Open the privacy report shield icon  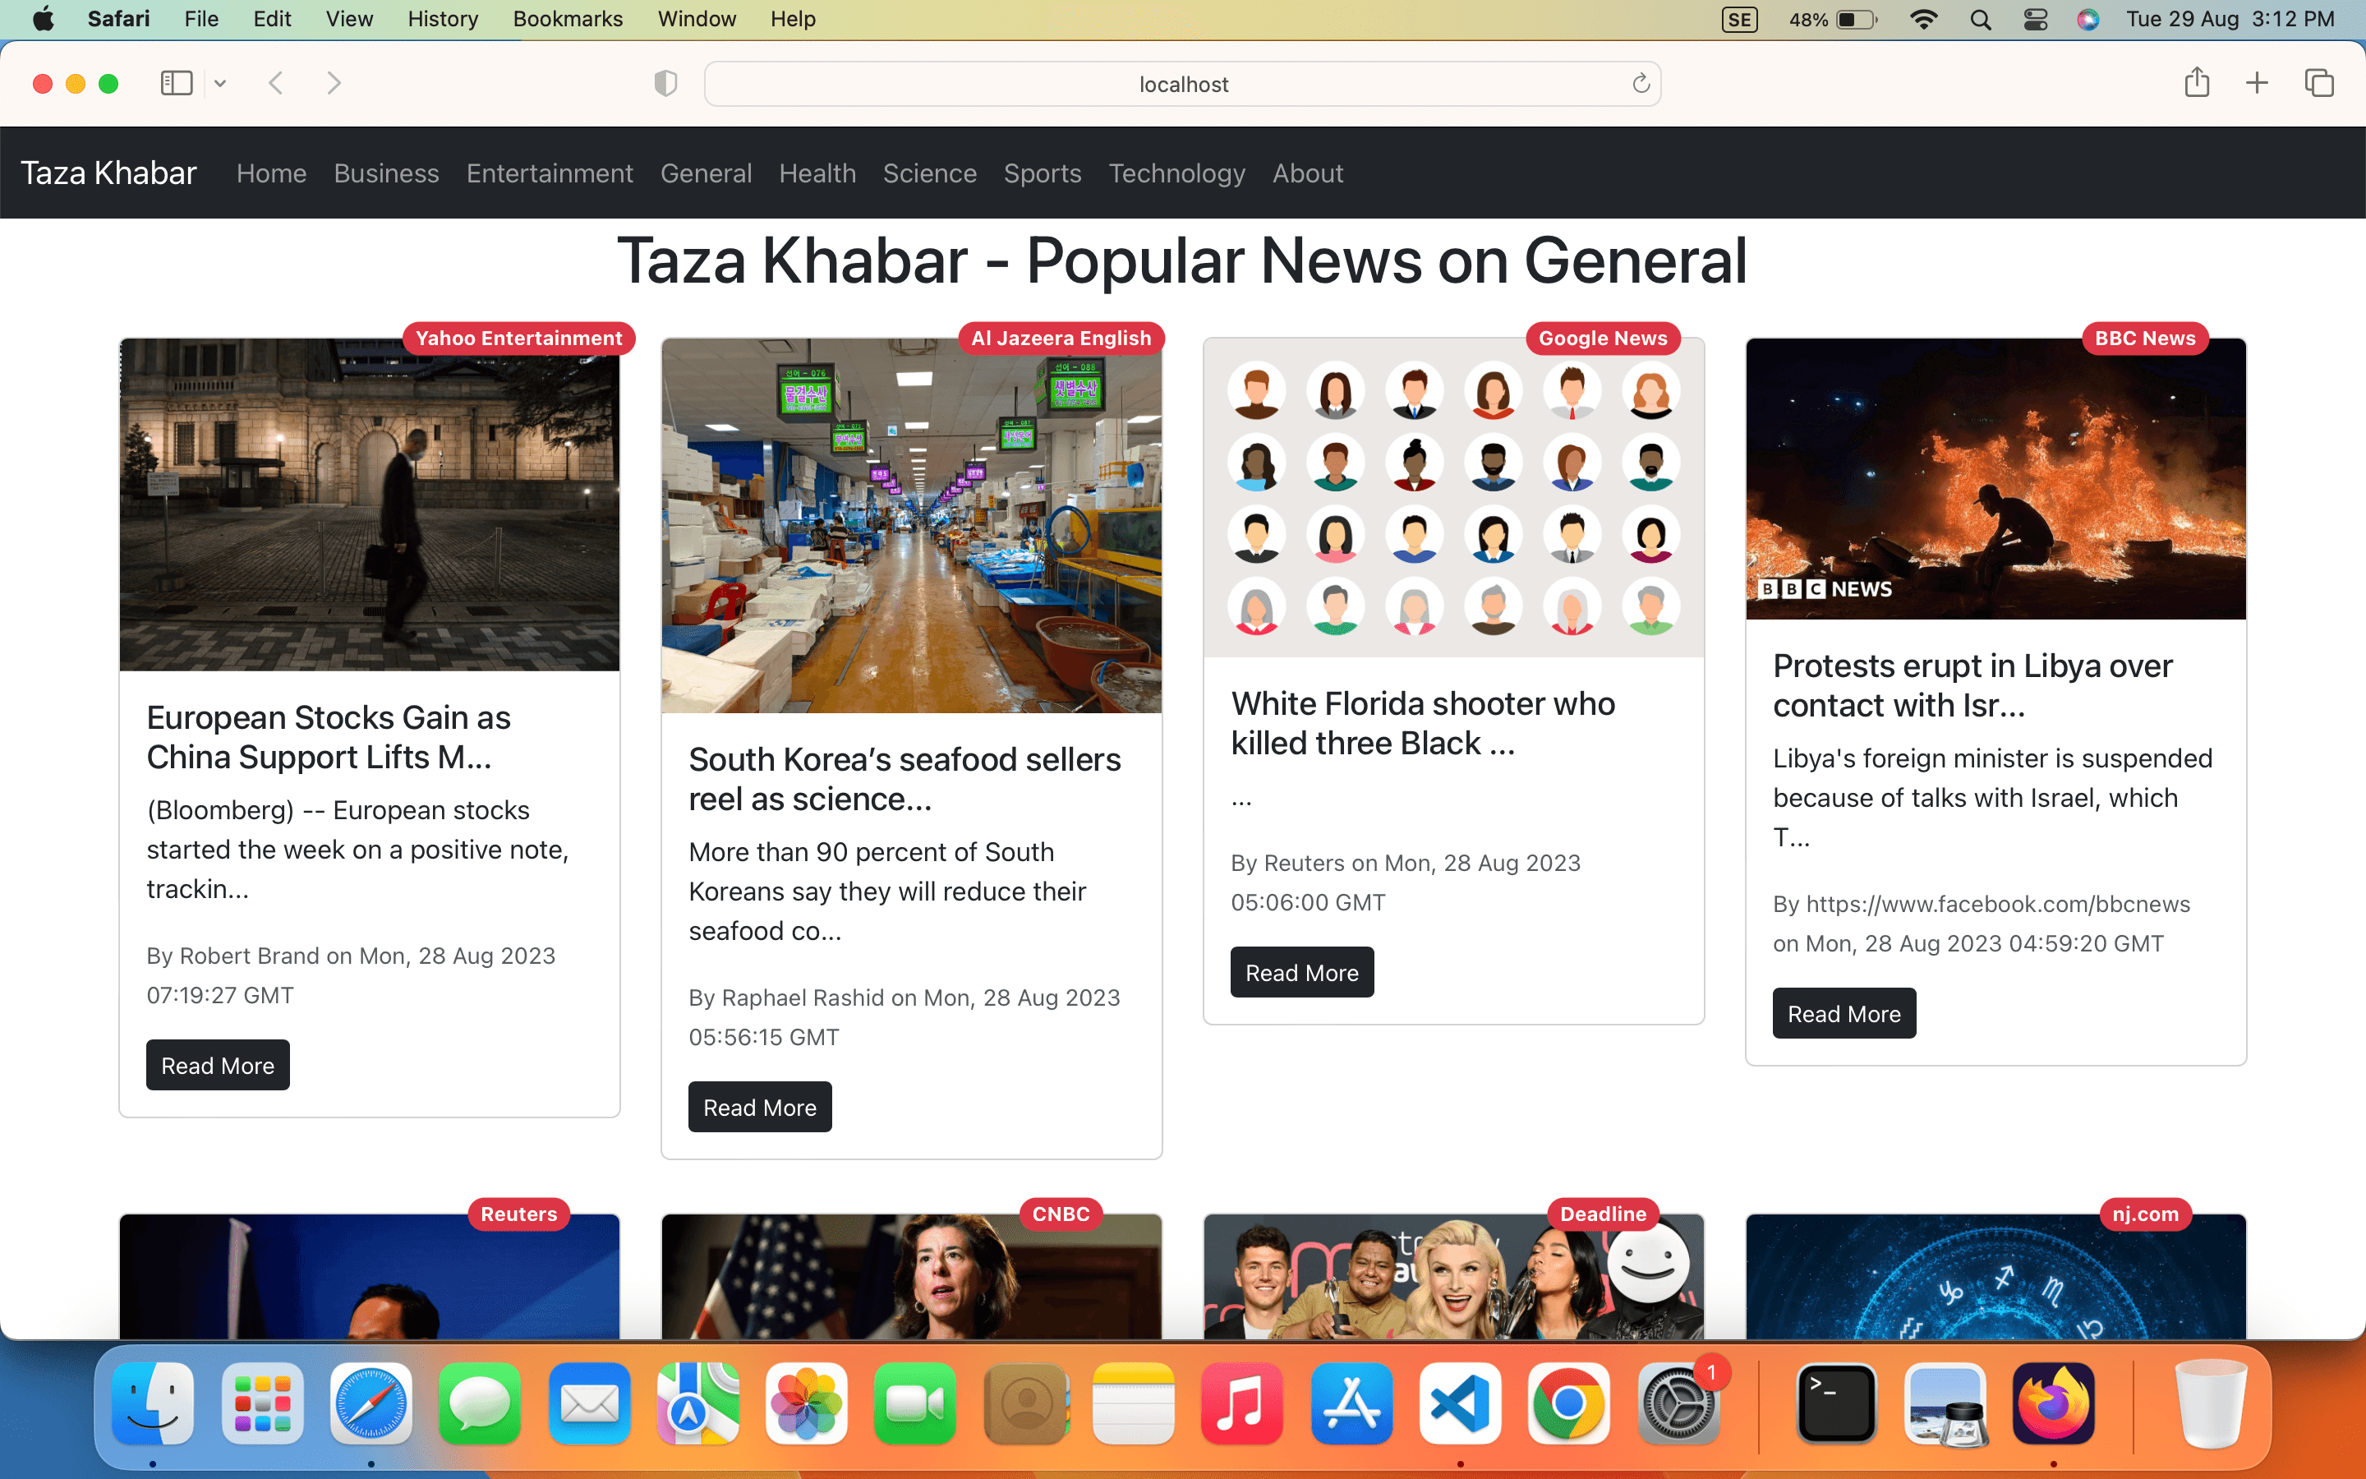tap(665, 84)
